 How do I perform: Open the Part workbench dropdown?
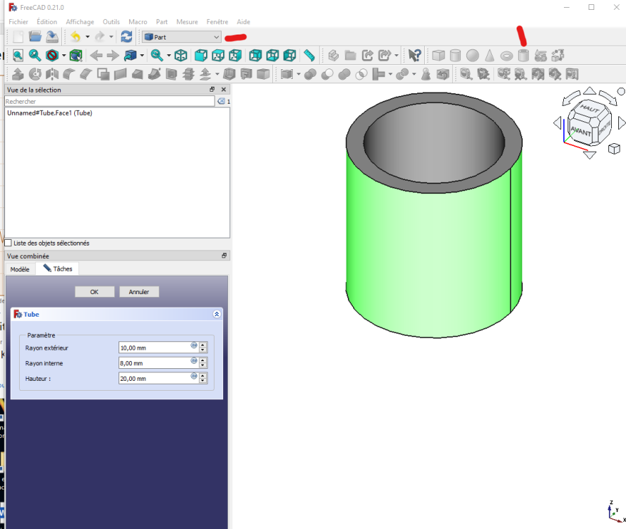click(181, 37)
